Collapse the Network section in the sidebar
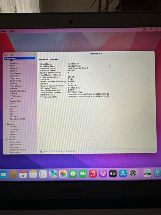Screen dimensions: 161x215 pyautogui.click(x=6, y=124)
